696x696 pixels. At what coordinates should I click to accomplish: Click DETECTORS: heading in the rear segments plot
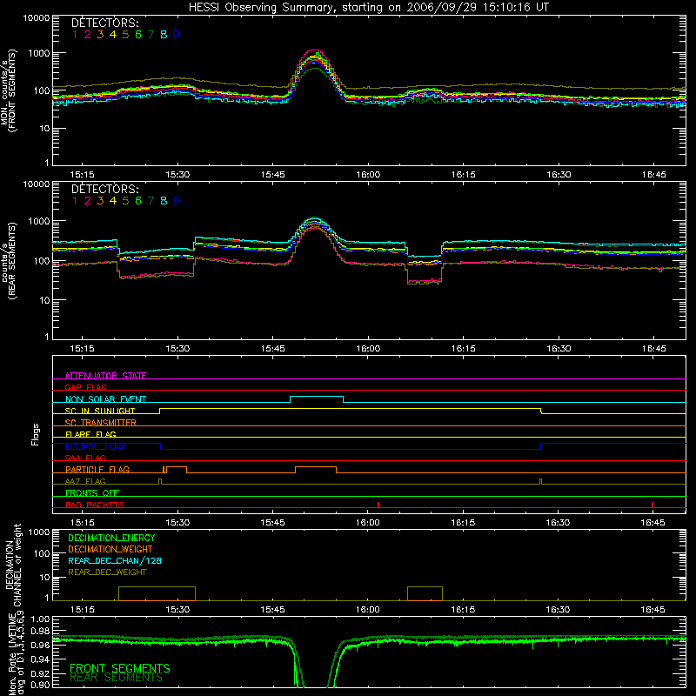(x=104, y=189)
